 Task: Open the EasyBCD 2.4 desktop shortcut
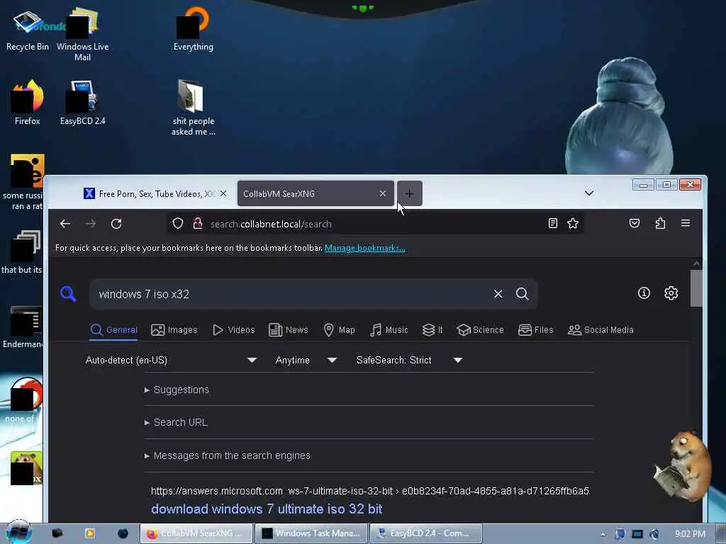pos(82,102)
